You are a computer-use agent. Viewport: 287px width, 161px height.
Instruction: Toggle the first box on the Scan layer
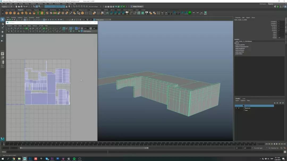pos(236,110)
